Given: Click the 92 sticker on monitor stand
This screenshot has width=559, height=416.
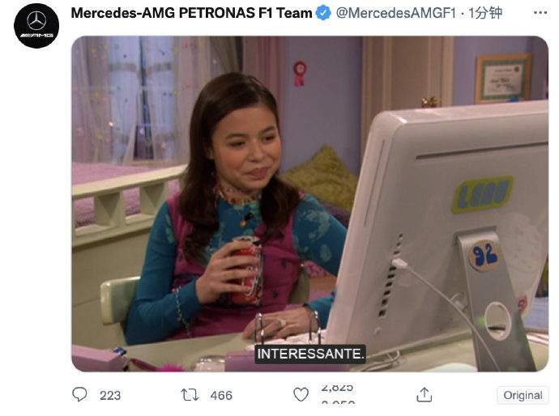Looking at the screenshot, I should point(484,255).
